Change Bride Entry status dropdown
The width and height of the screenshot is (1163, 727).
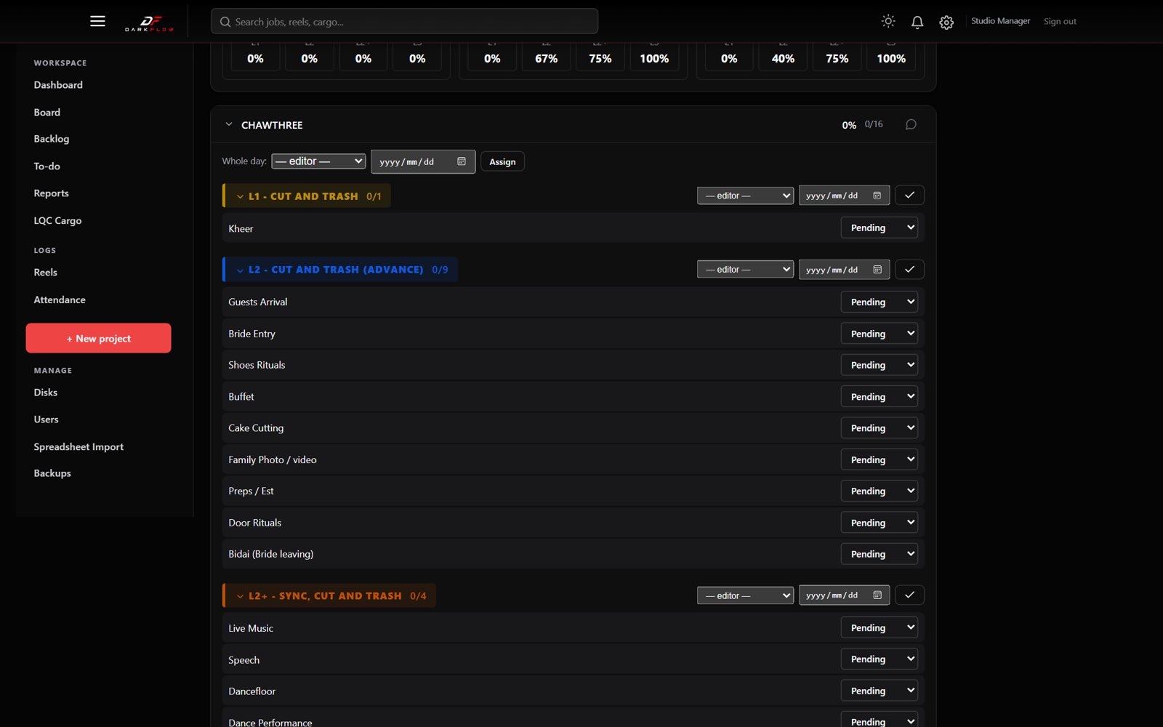click(879, 334)
